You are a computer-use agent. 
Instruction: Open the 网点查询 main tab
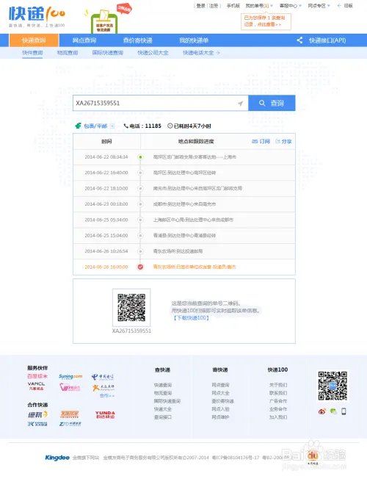84,40
